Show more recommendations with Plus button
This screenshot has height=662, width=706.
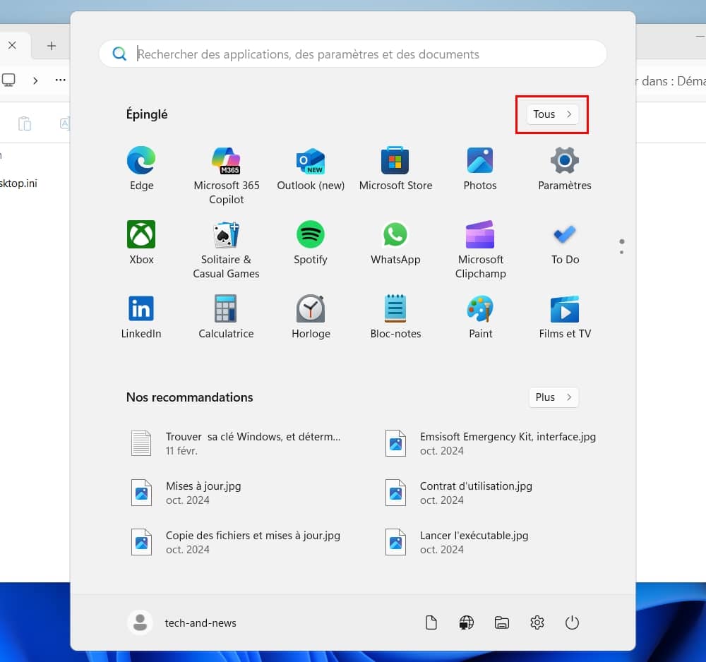[x=554, y=397]
